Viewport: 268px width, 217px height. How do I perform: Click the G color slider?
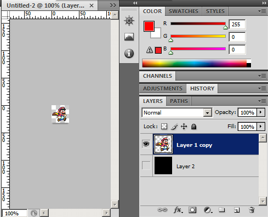(x=198, y=36)
